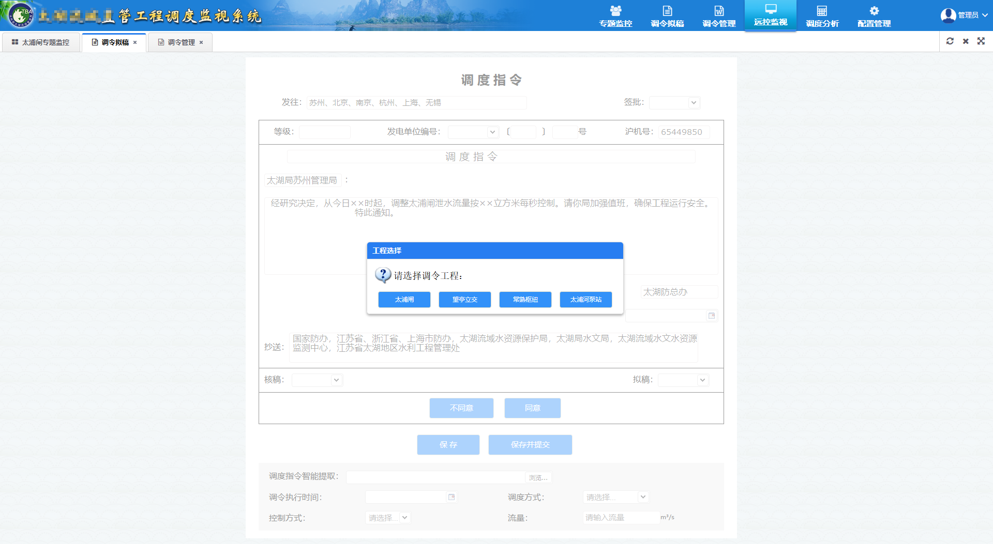Open 远控监视 module in top navigation
Image resolution: width=993 pixels, height=544 pixels.
(771, 15)
